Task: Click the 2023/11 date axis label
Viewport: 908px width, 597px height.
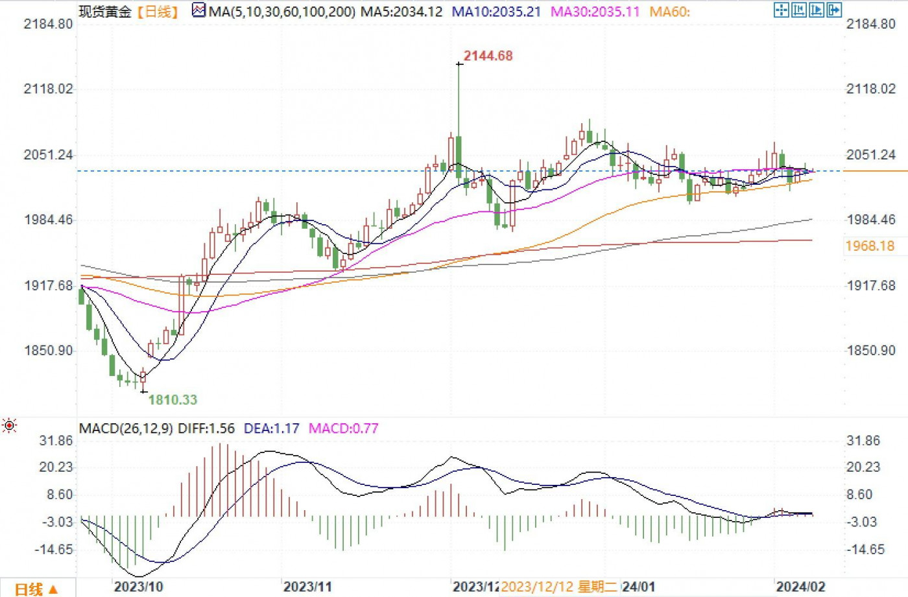Action: point(307,587)
